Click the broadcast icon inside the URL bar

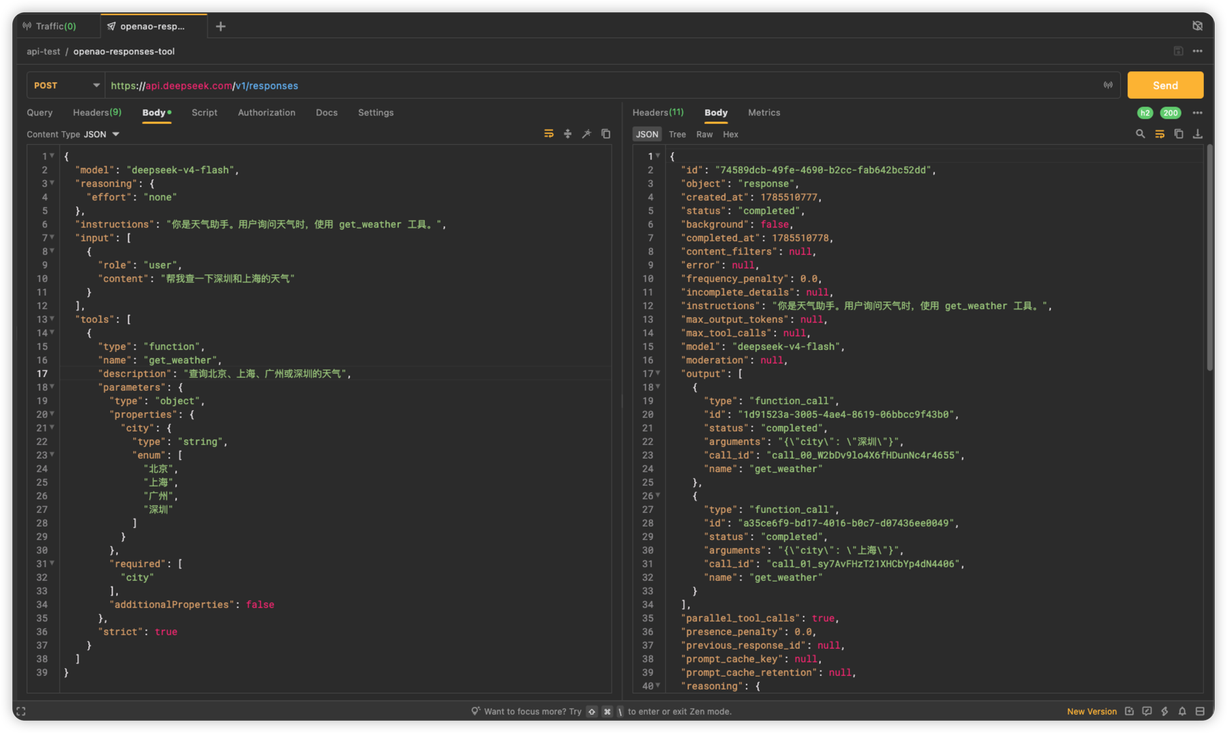coord(1108,85)
